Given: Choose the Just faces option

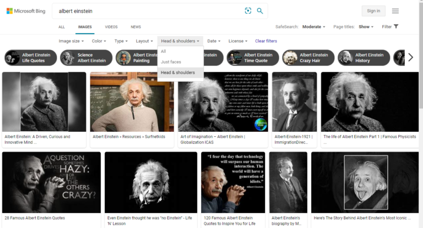Looking at the screenshot, I should click(x=171, y=62).
